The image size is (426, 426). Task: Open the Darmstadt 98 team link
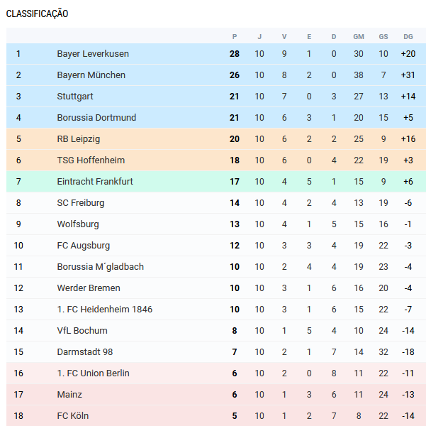(85, 352)
